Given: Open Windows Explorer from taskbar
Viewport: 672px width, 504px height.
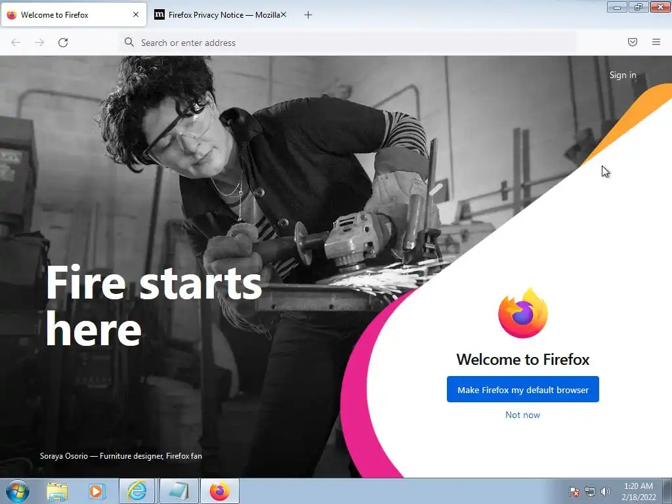Looking at the screenshot, I should pos(57,492).
